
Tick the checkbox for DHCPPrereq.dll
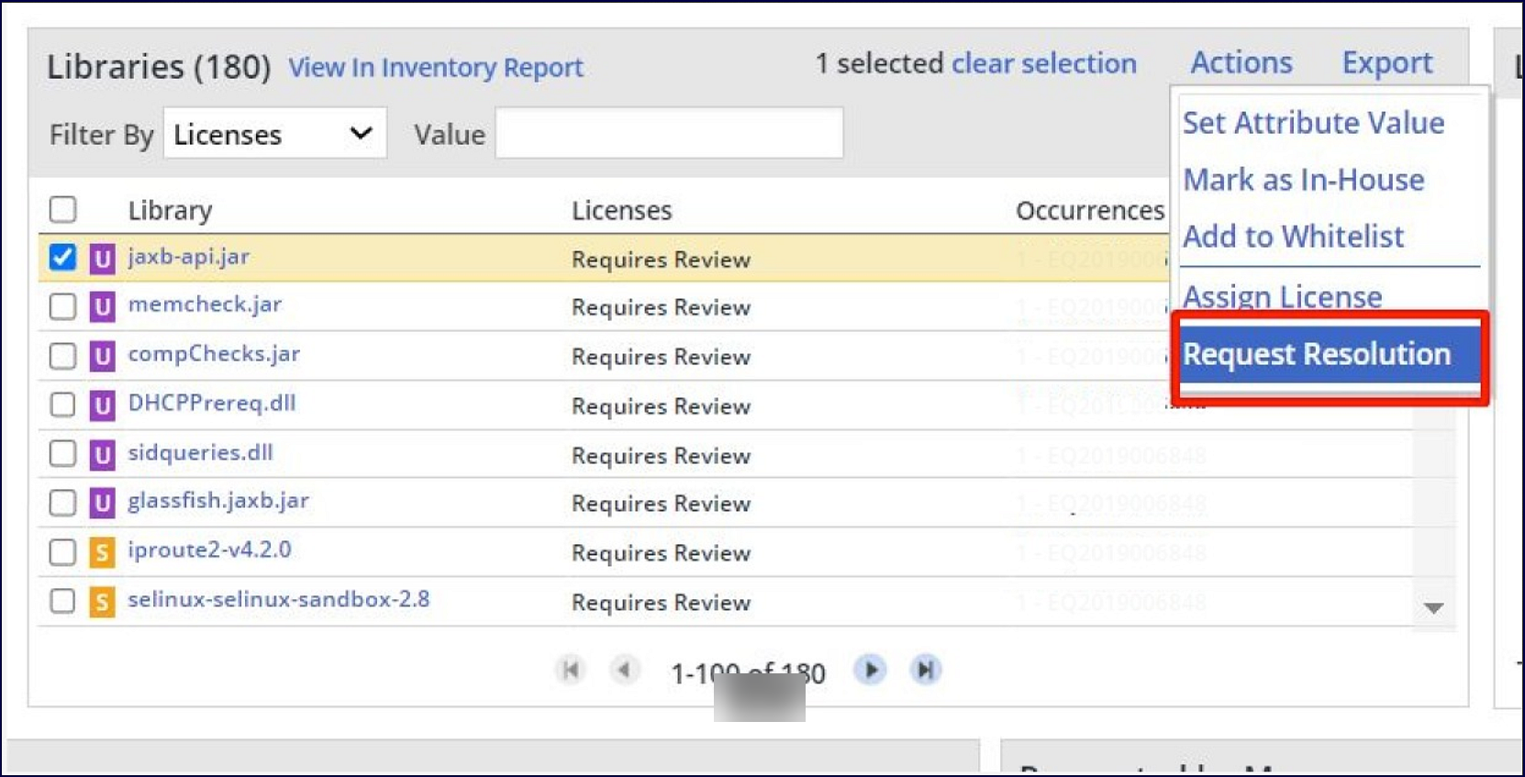coord(62,405)
